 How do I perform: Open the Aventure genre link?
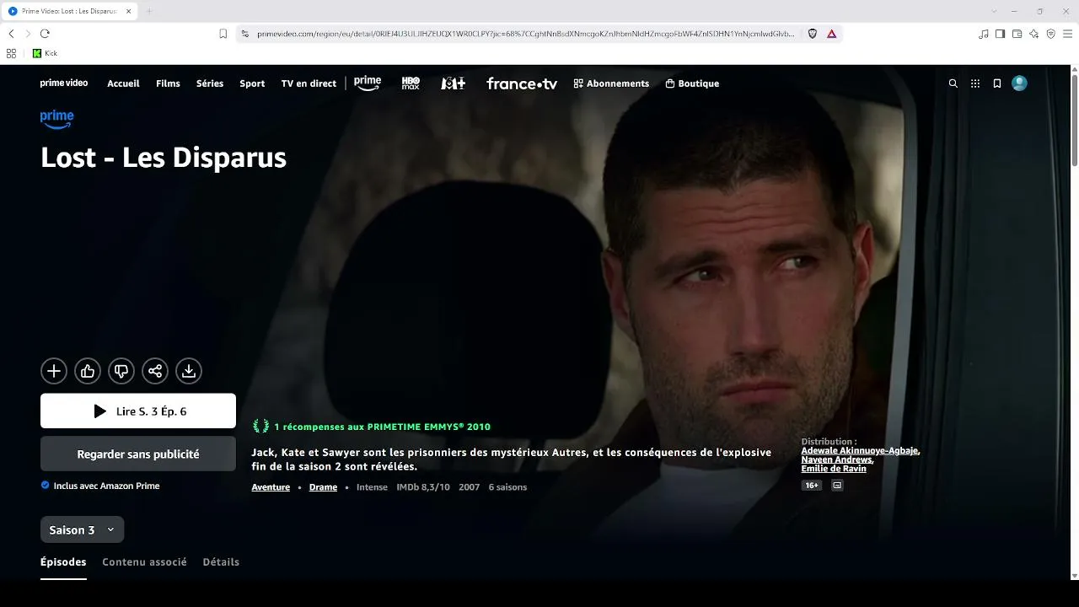click(271, 487)
